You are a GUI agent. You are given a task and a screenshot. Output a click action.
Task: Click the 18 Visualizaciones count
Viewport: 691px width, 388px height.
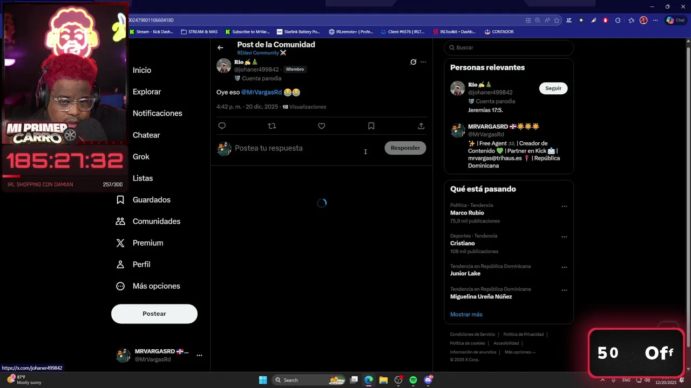(x=304, y=107)
